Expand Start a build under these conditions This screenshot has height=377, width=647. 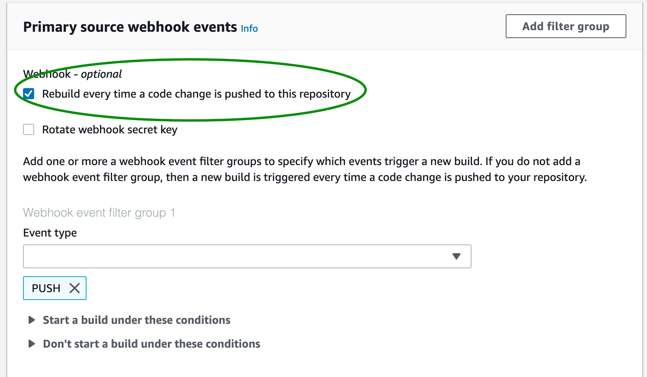(x=136, y=320)
